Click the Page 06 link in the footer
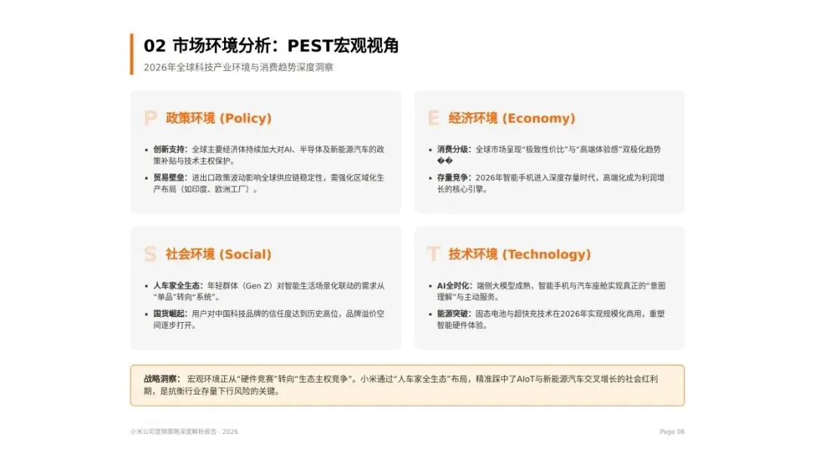This screenshot has width=815, height=470. tap(671, 432)
